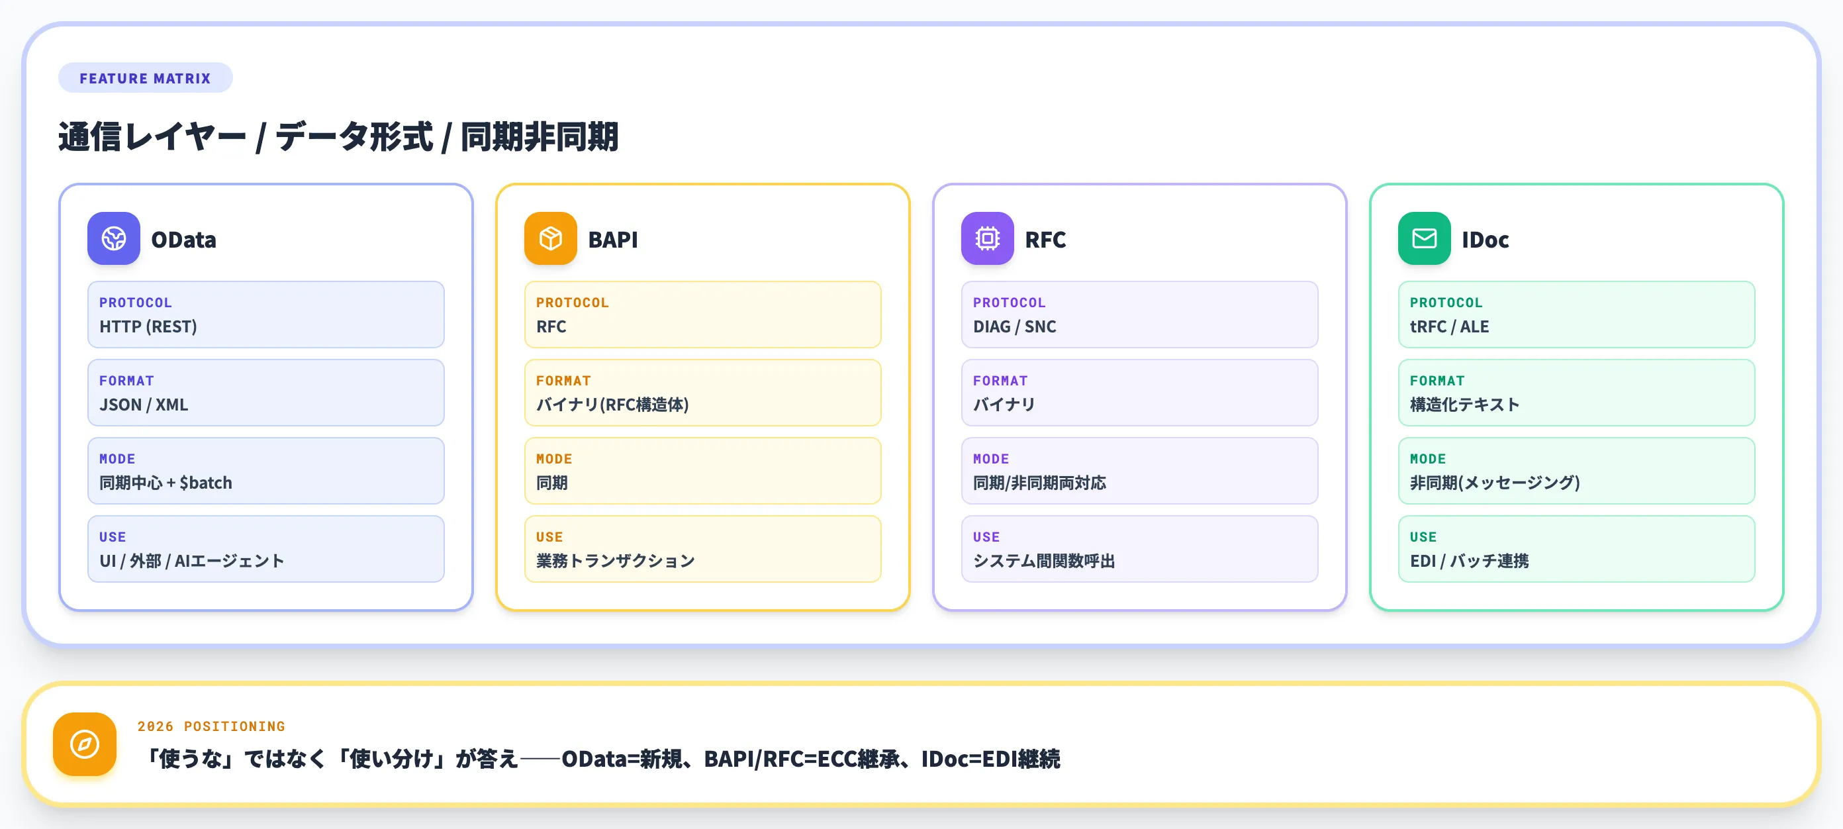The image size is (1843, 829).
Task: Select the EDI / バッチ連携 use field
Action: coord(1577,548)
